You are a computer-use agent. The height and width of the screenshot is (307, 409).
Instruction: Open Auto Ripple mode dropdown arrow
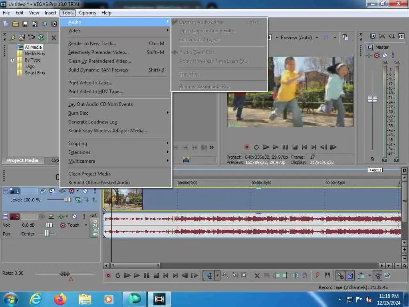369,275
